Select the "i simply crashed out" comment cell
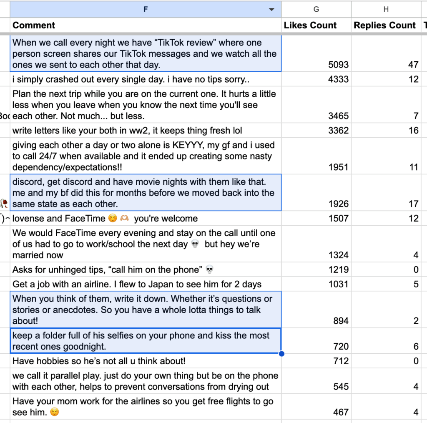 pyautogui.click(x=145, y=79)
